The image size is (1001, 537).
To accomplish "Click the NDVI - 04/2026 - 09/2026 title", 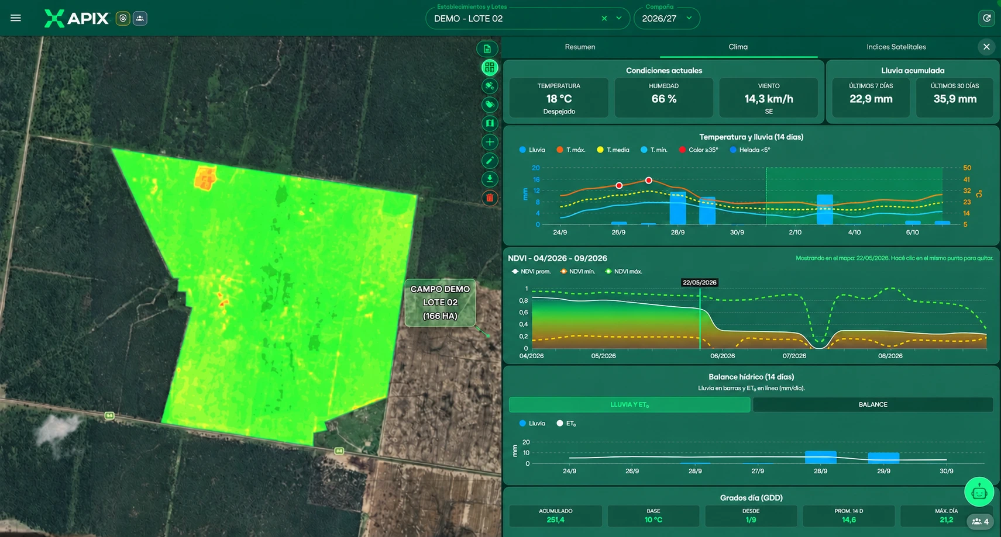I will point(557,258).
